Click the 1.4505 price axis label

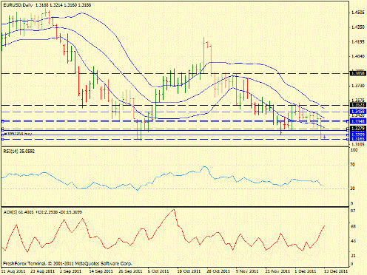point(358,13)
